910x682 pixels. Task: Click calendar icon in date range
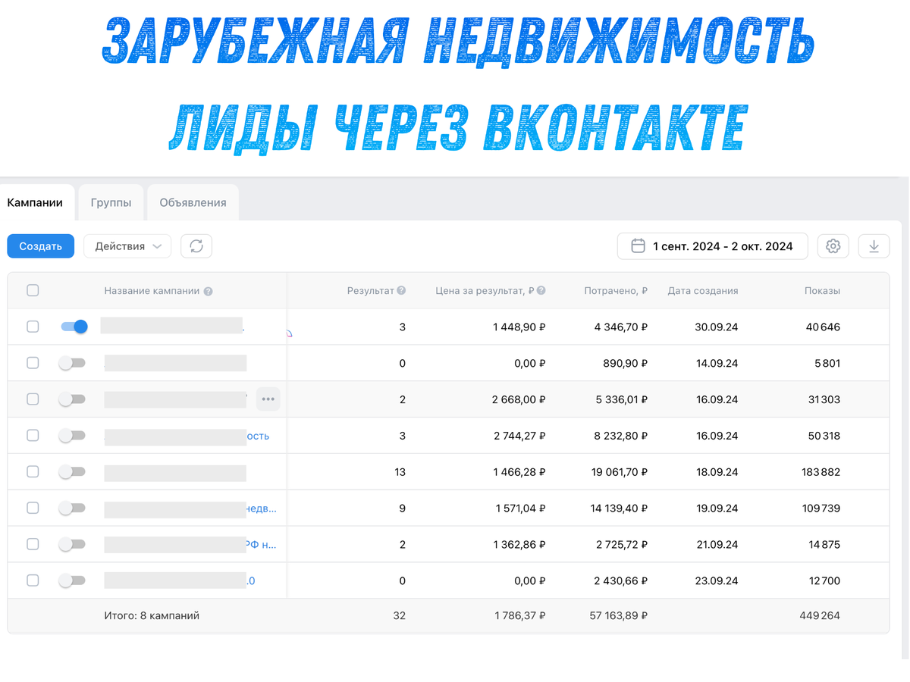639,246
